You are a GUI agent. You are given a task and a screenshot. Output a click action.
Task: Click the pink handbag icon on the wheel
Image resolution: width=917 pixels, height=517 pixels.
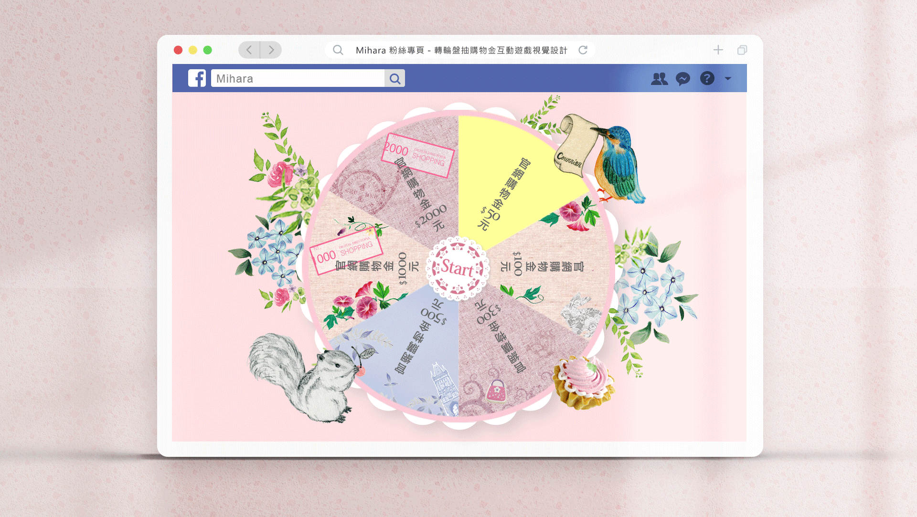pyautogui.click(x=497, y=390)
